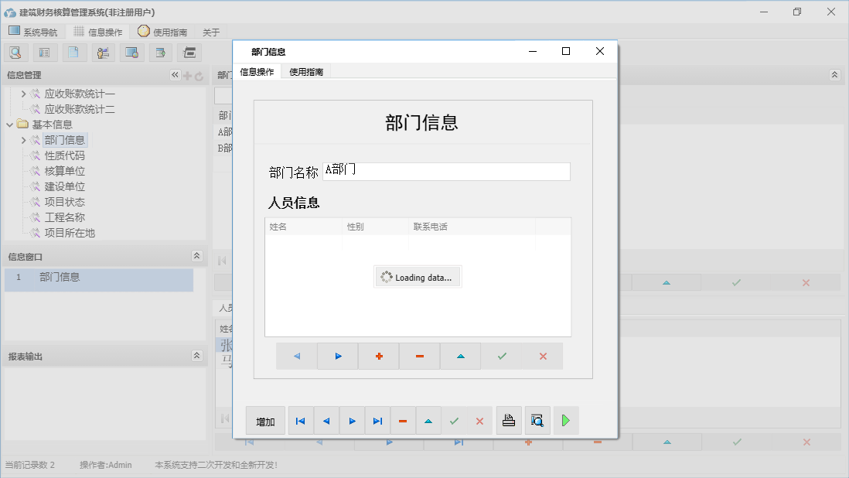Viewport: 849px width, 478px height.
Task: Collapse the 基本信息 folder node
Action: pyautogui.click(x=9, y=124)
